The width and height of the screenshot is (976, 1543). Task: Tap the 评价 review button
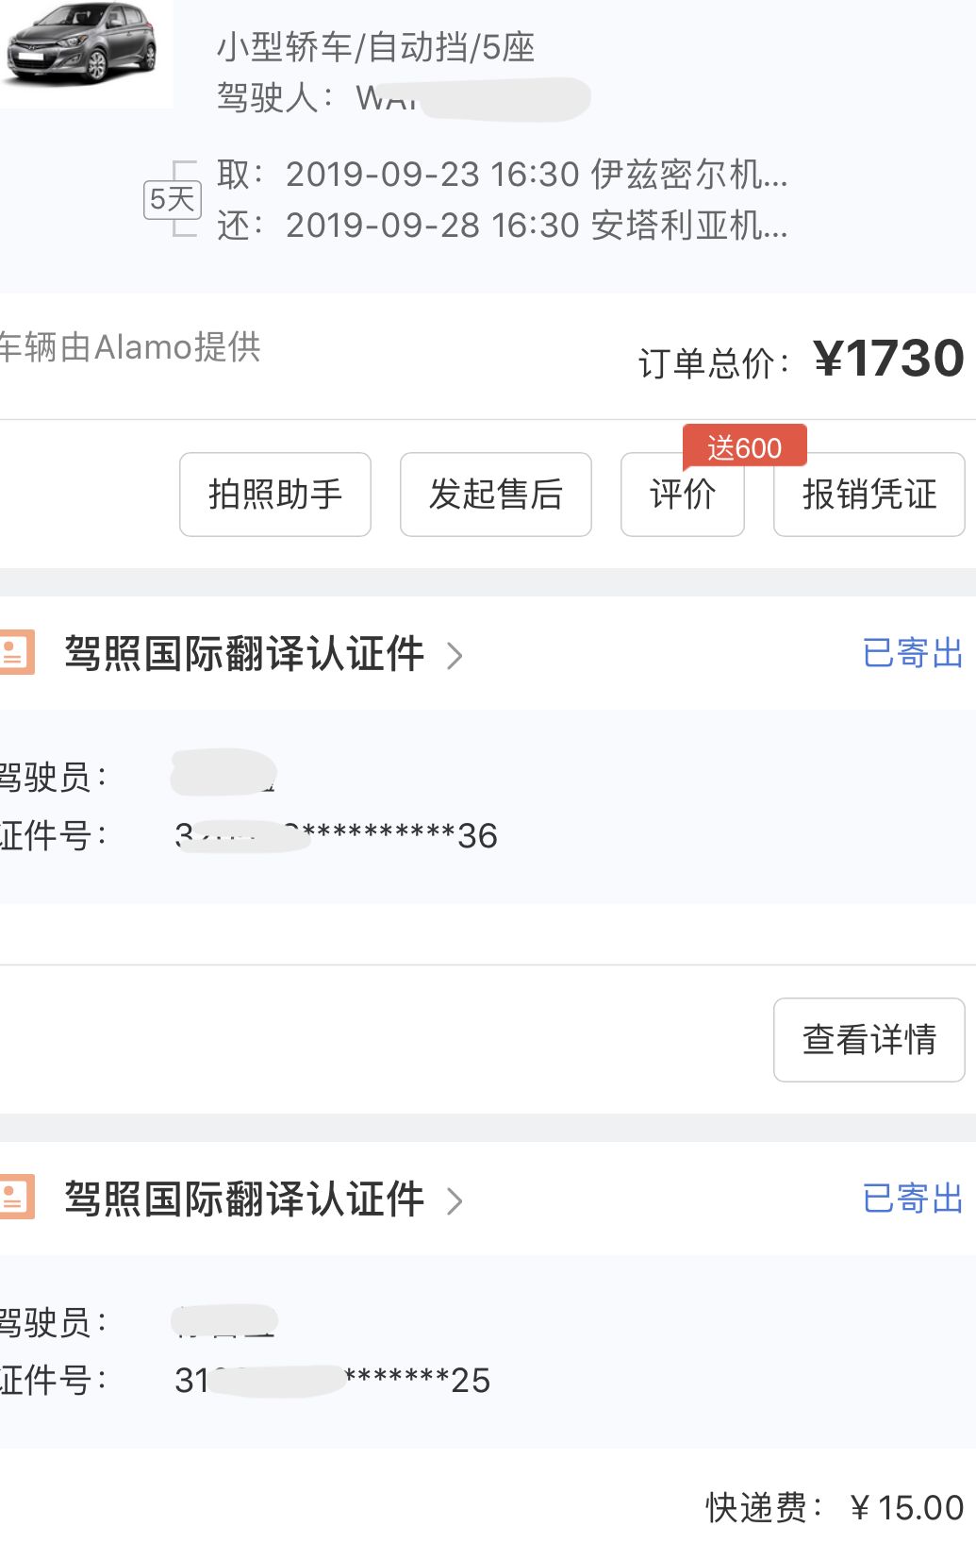pyautogui.click(x=683, y=495)
